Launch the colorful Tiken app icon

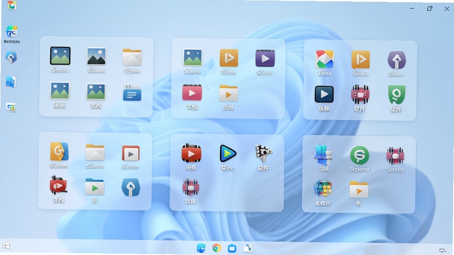325,59
